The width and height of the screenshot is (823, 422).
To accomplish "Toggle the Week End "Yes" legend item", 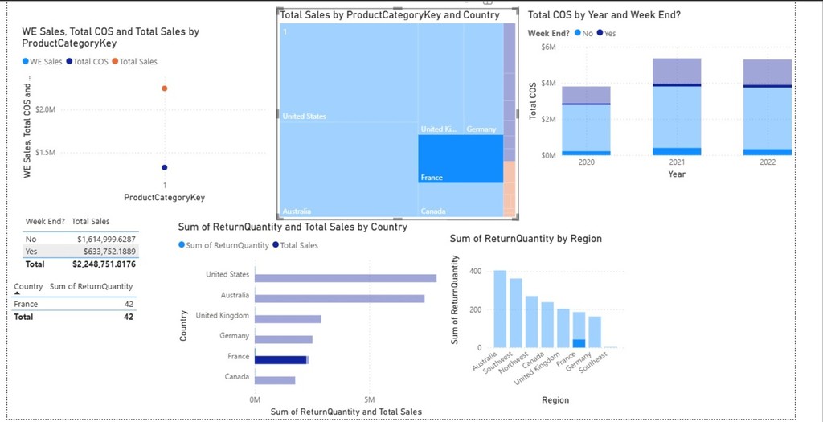I will pyautogui.click(x=604, y=34).
